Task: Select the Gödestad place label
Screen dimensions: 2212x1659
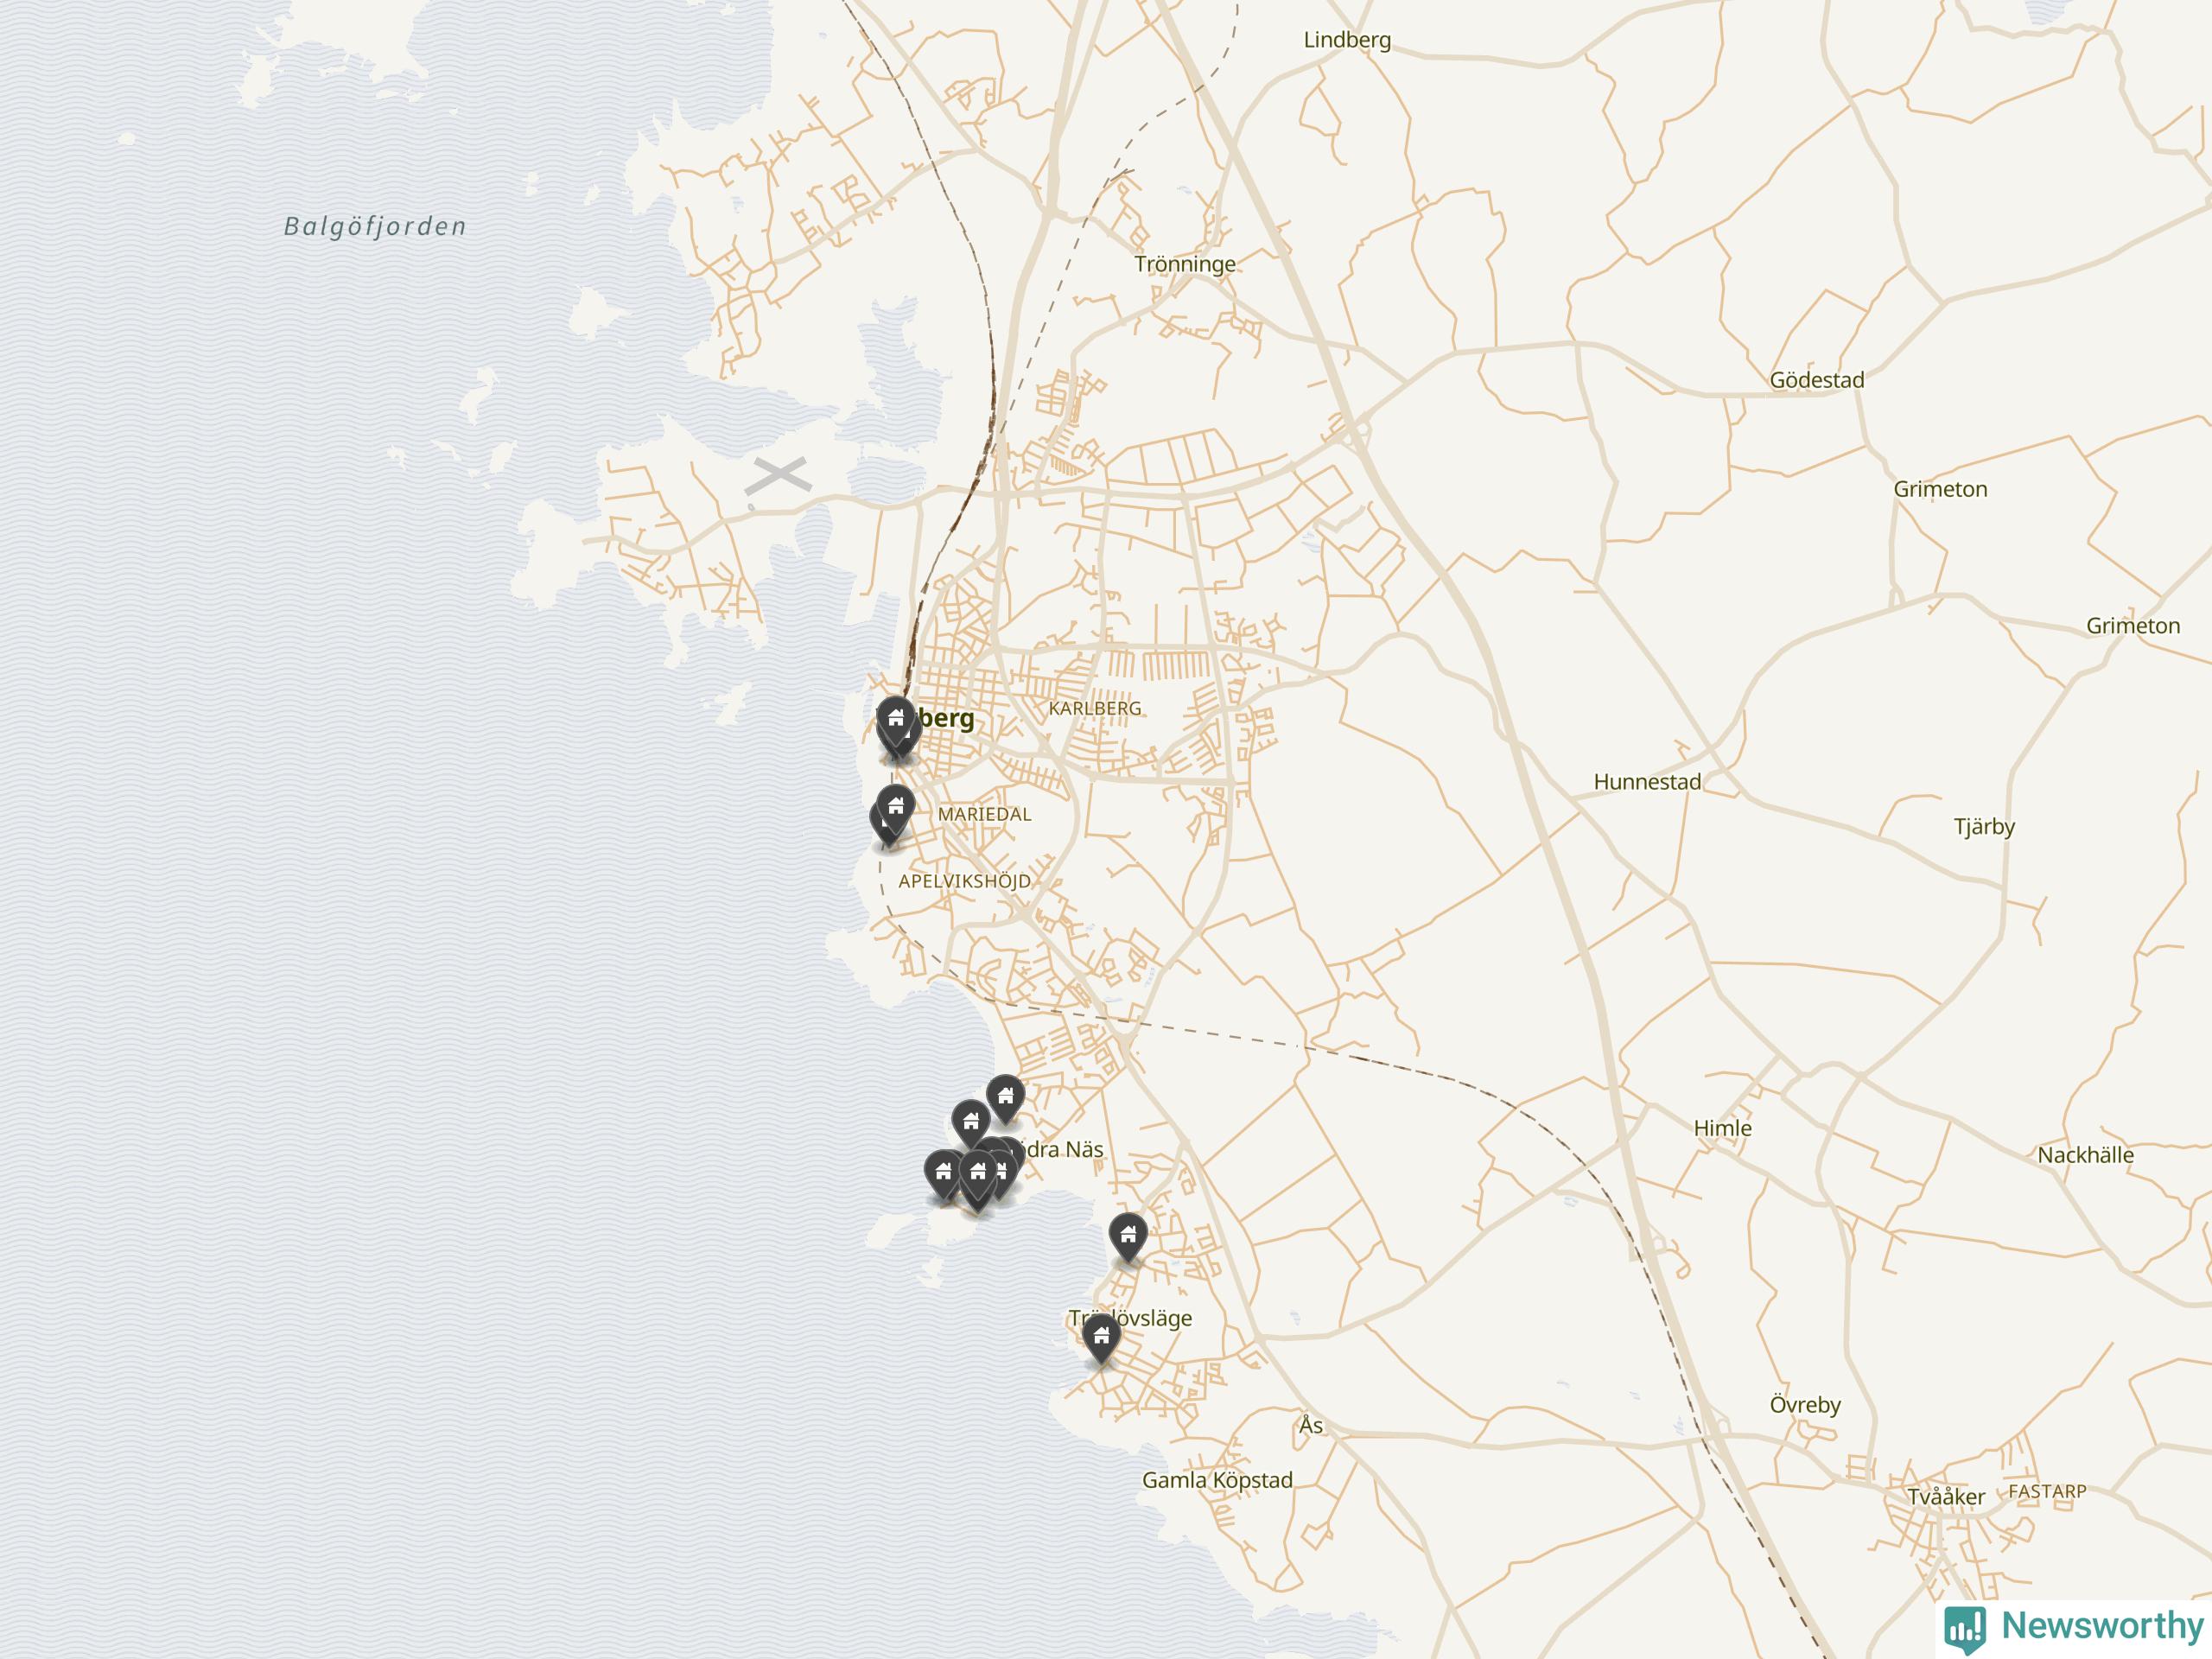Action: click(x=1817, y=380)
